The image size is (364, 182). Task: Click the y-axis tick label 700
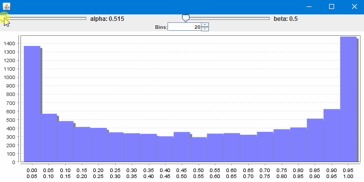(x=10, y=103)
